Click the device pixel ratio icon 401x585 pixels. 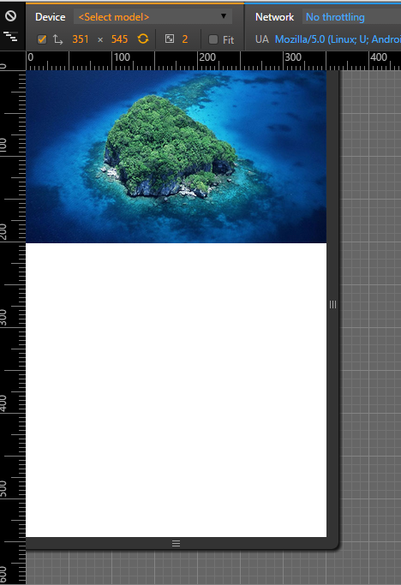tap(170, 39)
